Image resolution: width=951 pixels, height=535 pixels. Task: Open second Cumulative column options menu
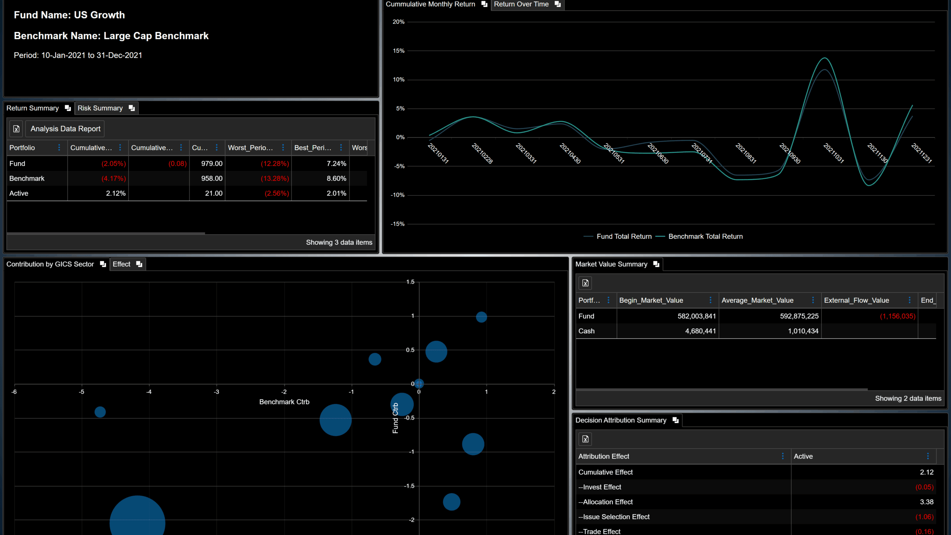point(181,147)
